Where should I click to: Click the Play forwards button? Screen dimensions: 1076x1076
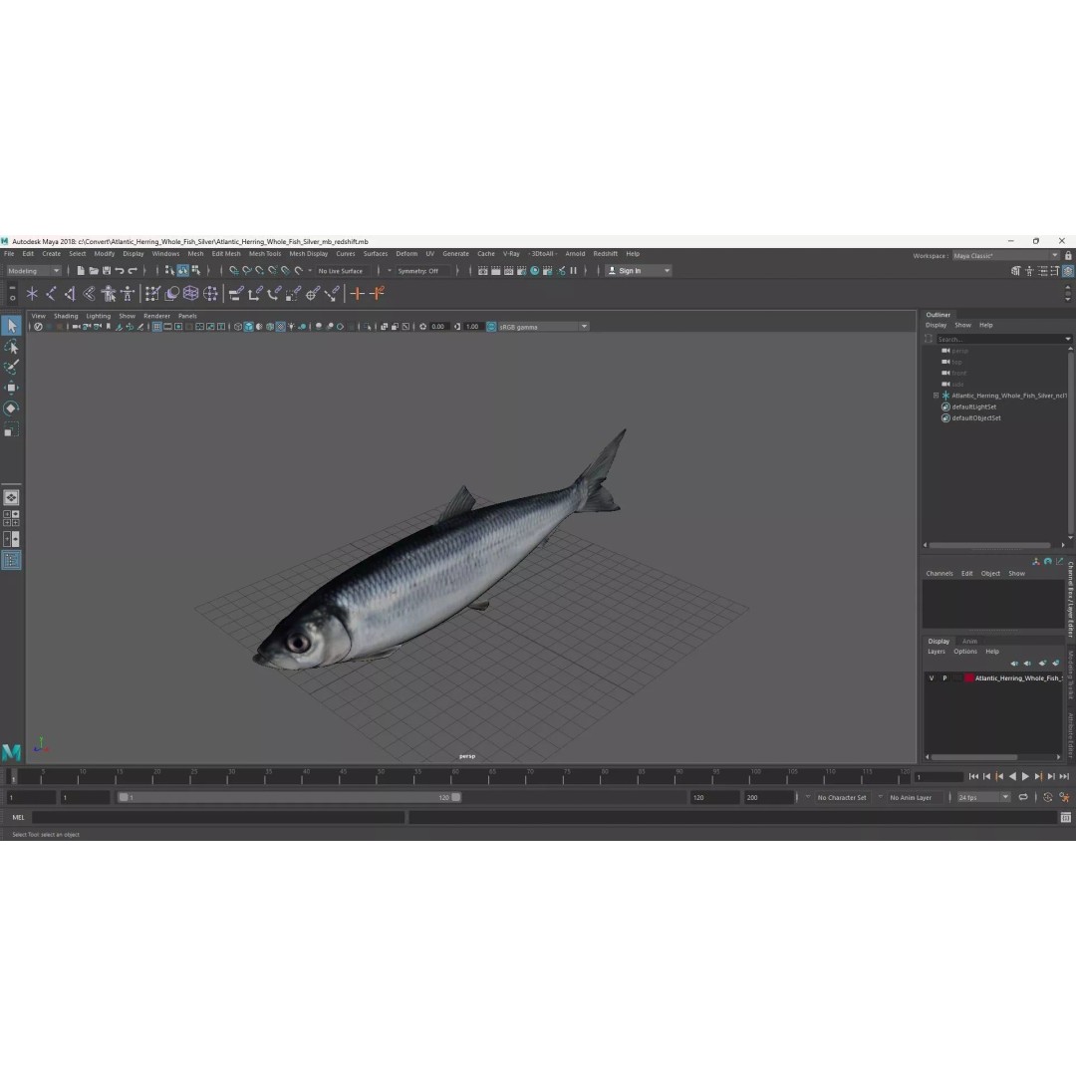point(1025,776)
